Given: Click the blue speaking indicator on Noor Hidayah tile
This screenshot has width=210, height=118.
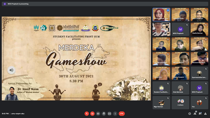Looking at the screenshot, I should click(x=168, y=10).
